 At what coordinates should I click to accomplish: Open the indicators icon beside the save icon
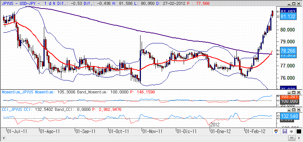coord(276,131)
